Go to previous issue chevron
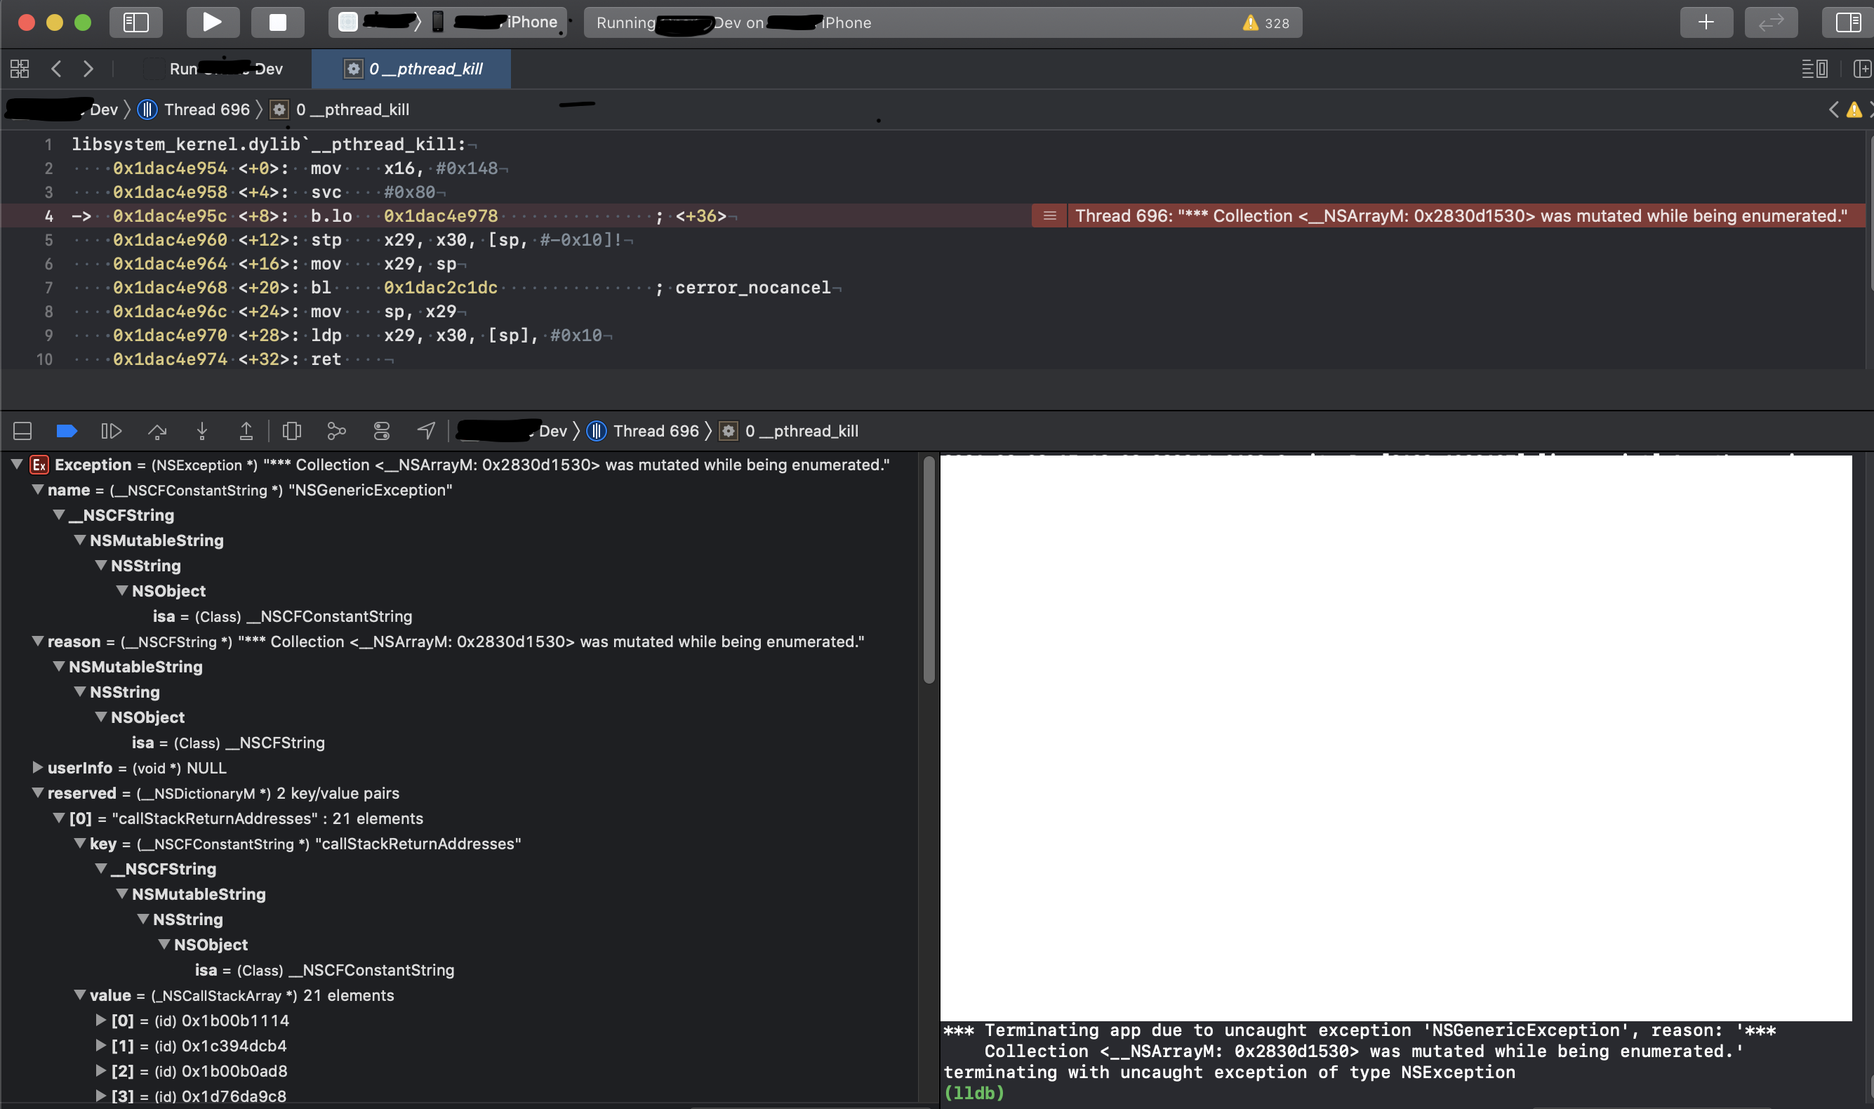 point(1834,110)
